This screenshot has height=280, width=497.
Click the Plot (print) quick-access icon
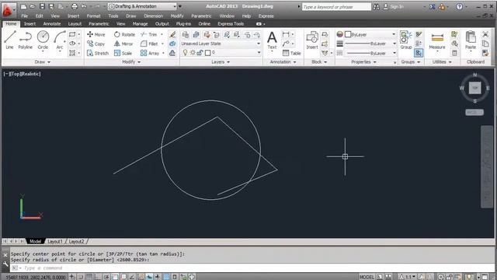pyautogui.click(x=75, y=6)
